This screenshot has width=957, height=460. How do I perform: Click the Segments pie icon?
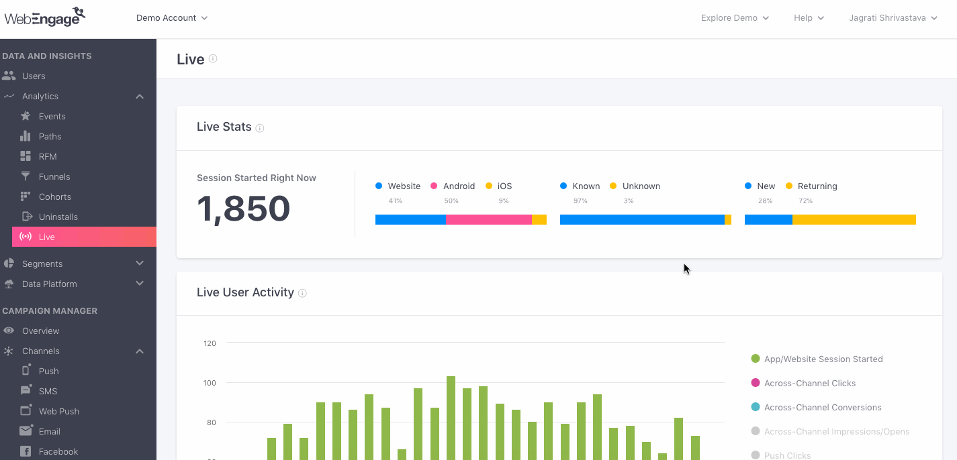[x=9, y=264]
